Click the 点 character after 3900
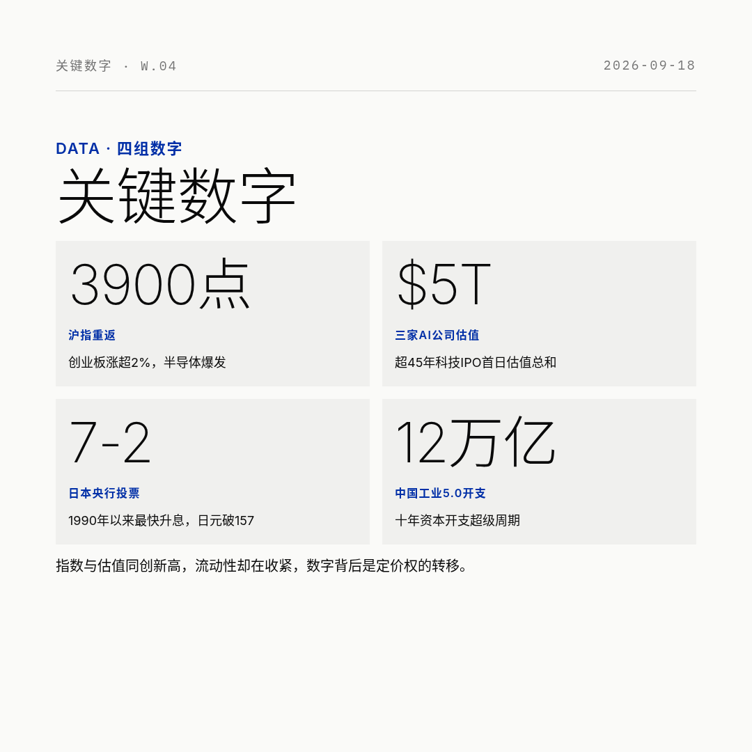The height and width of the screenshot is (752, 752). 225,284
